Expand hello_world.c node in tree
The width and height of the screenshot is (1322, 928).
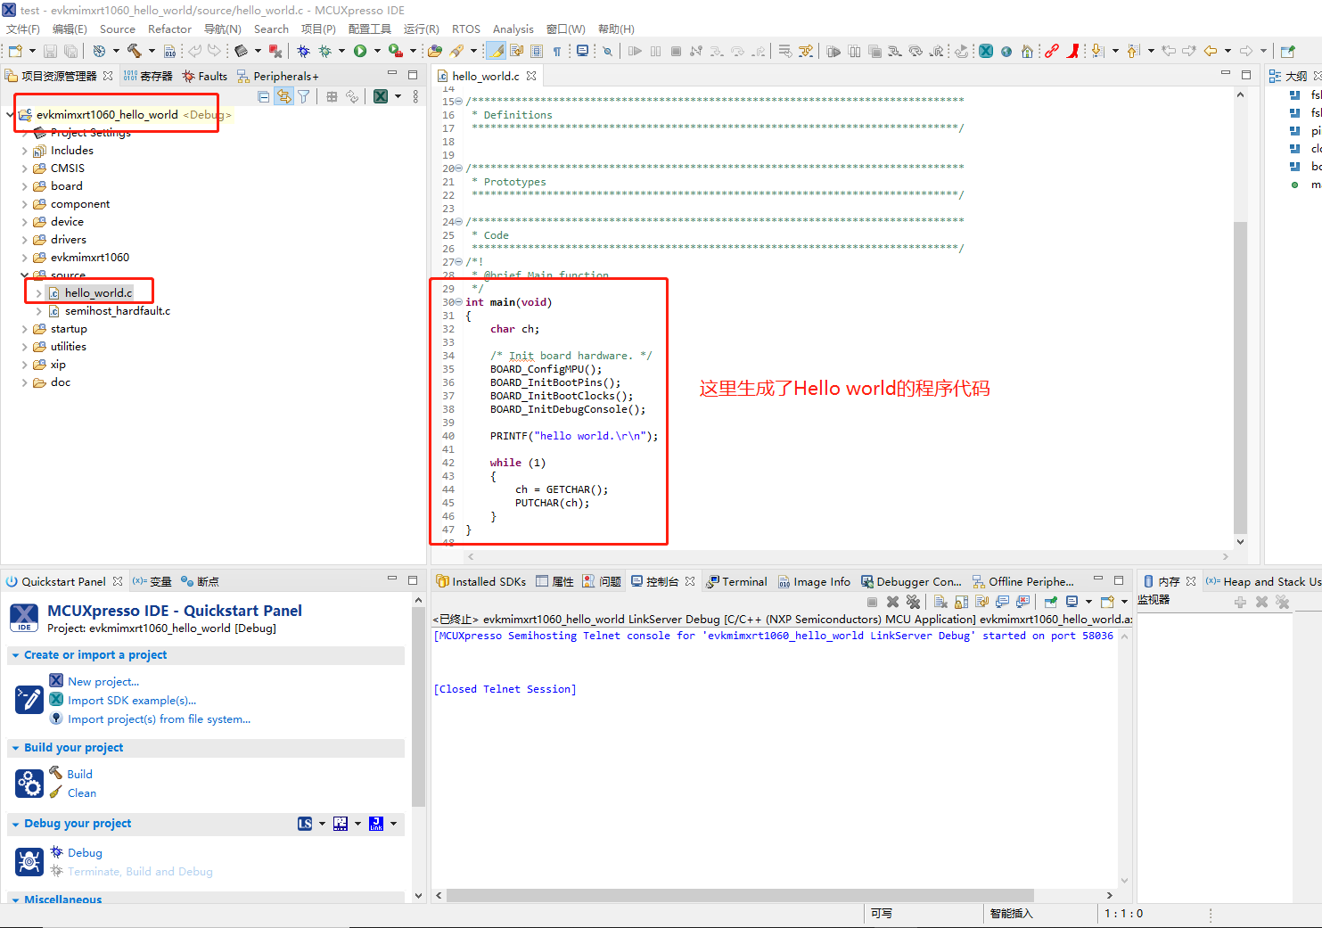pos(38,293)
